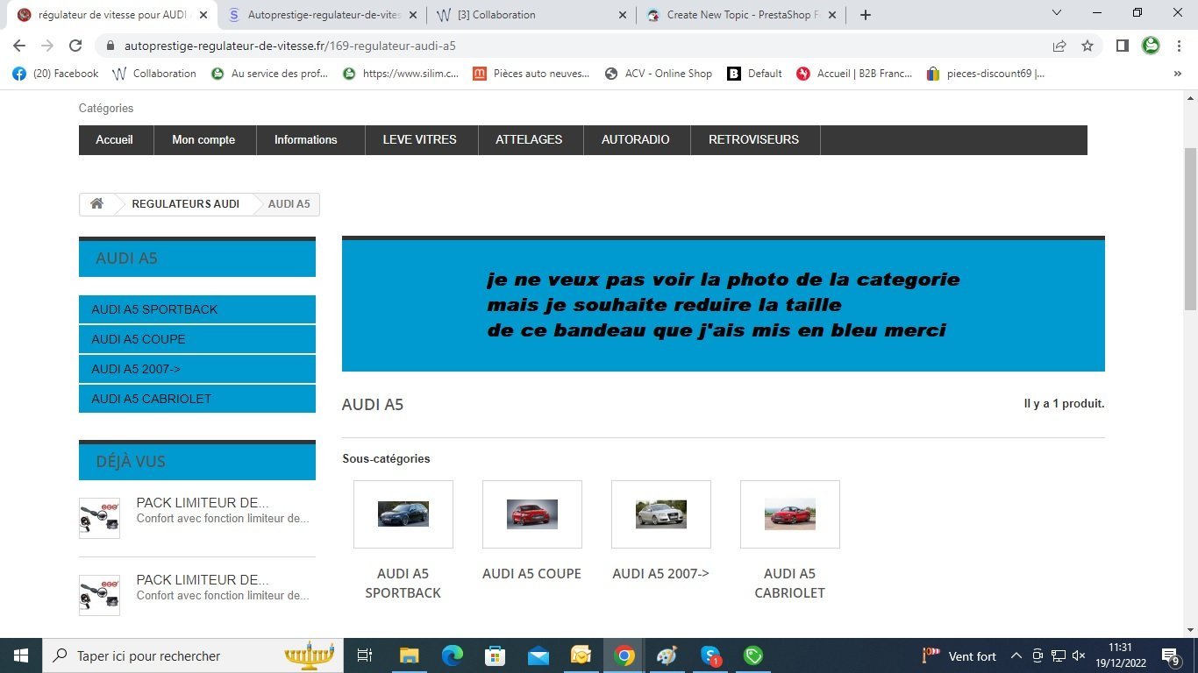Open the AUDI A5 CABRIOLET subcategory thumbnail

tap(790, 514)
